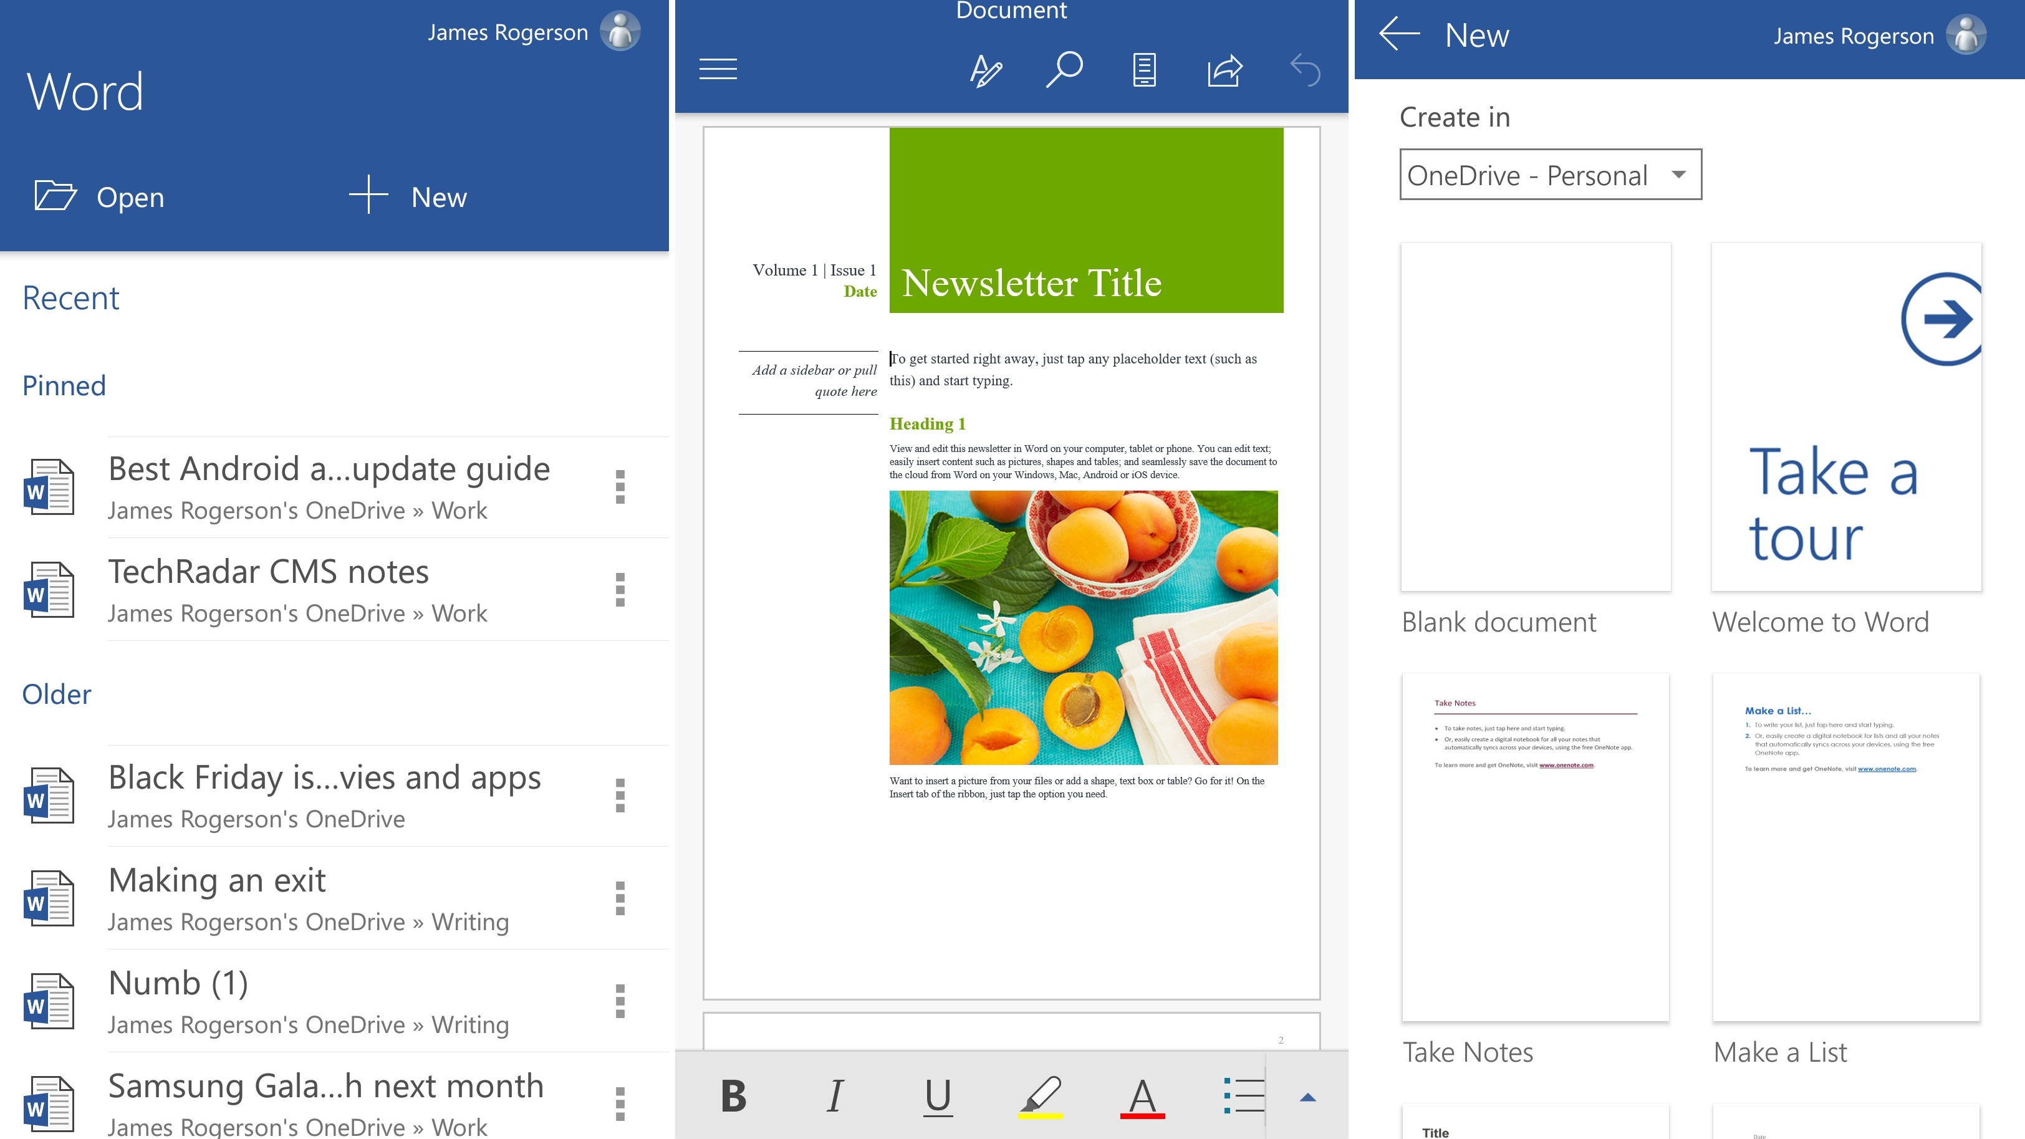Toggle underline formatting
Image resolution: width=2025 pixels, height=1139 pixels.
click(937, 1096)
